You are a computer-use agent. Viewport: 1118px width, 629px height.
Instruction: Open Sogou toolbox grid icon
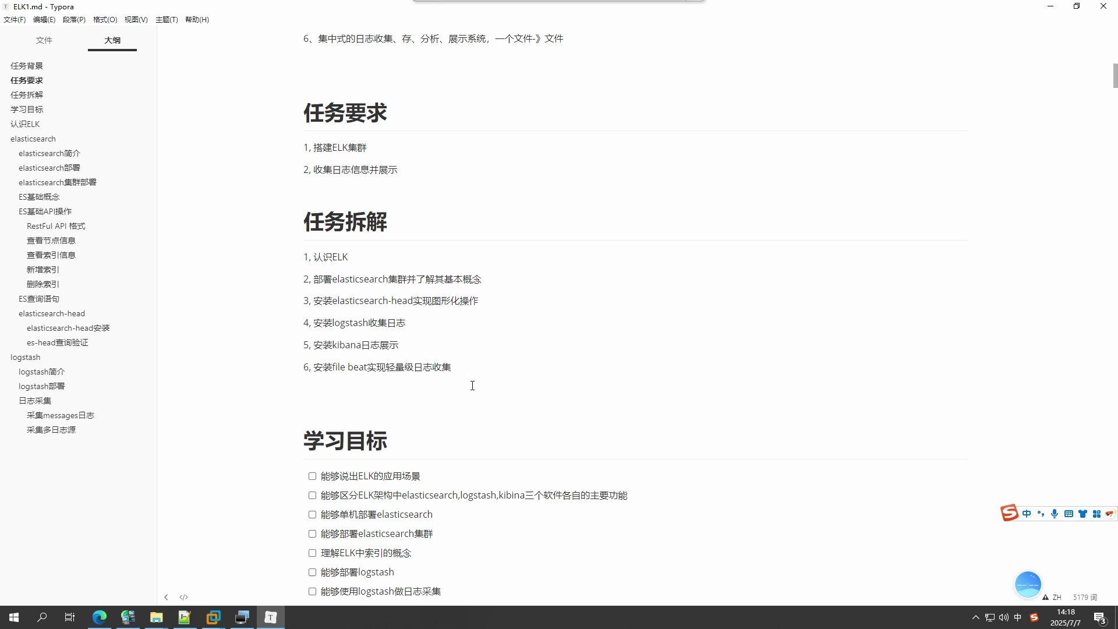[x=1096, y=514]
